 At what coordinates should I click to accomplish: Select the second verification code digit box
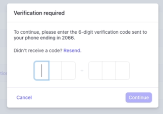tap(55, 70)
